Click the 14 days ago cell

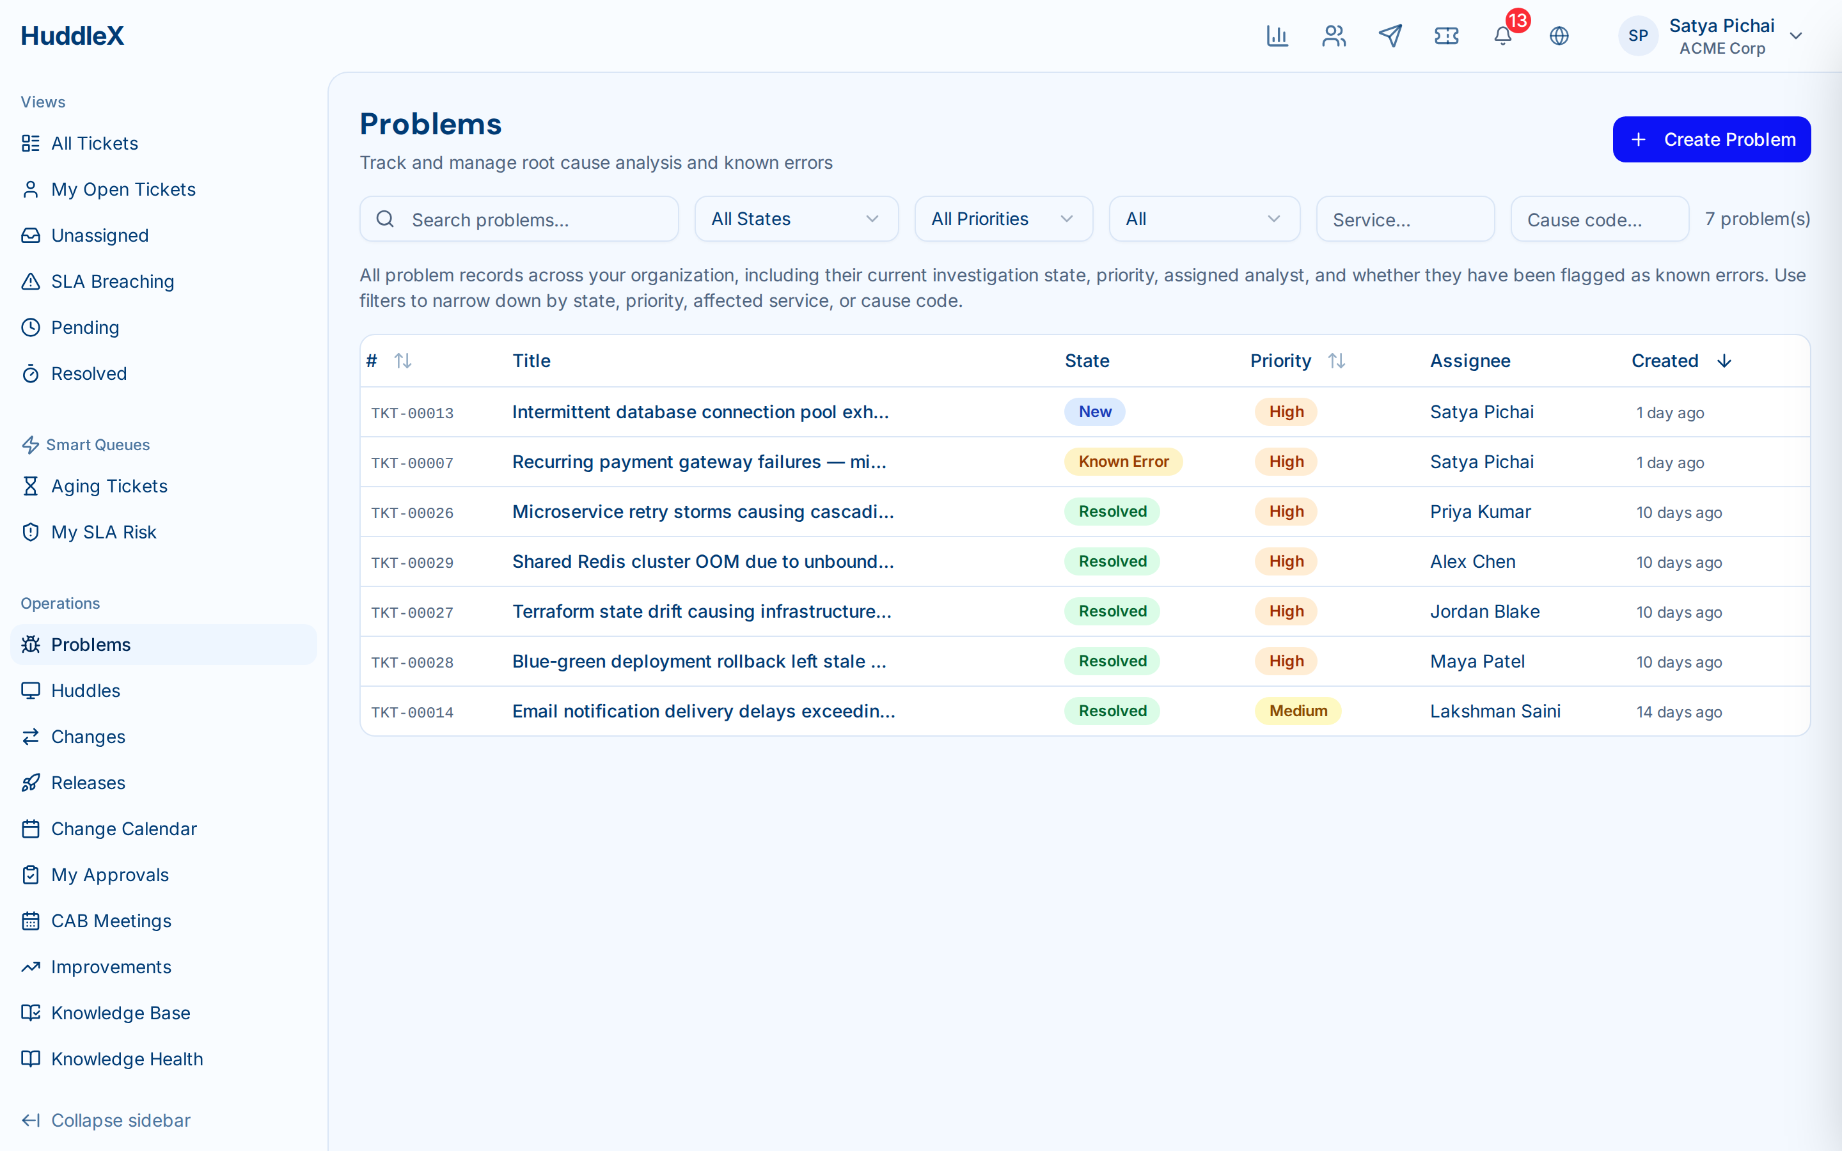click(x=1678, y=712)
